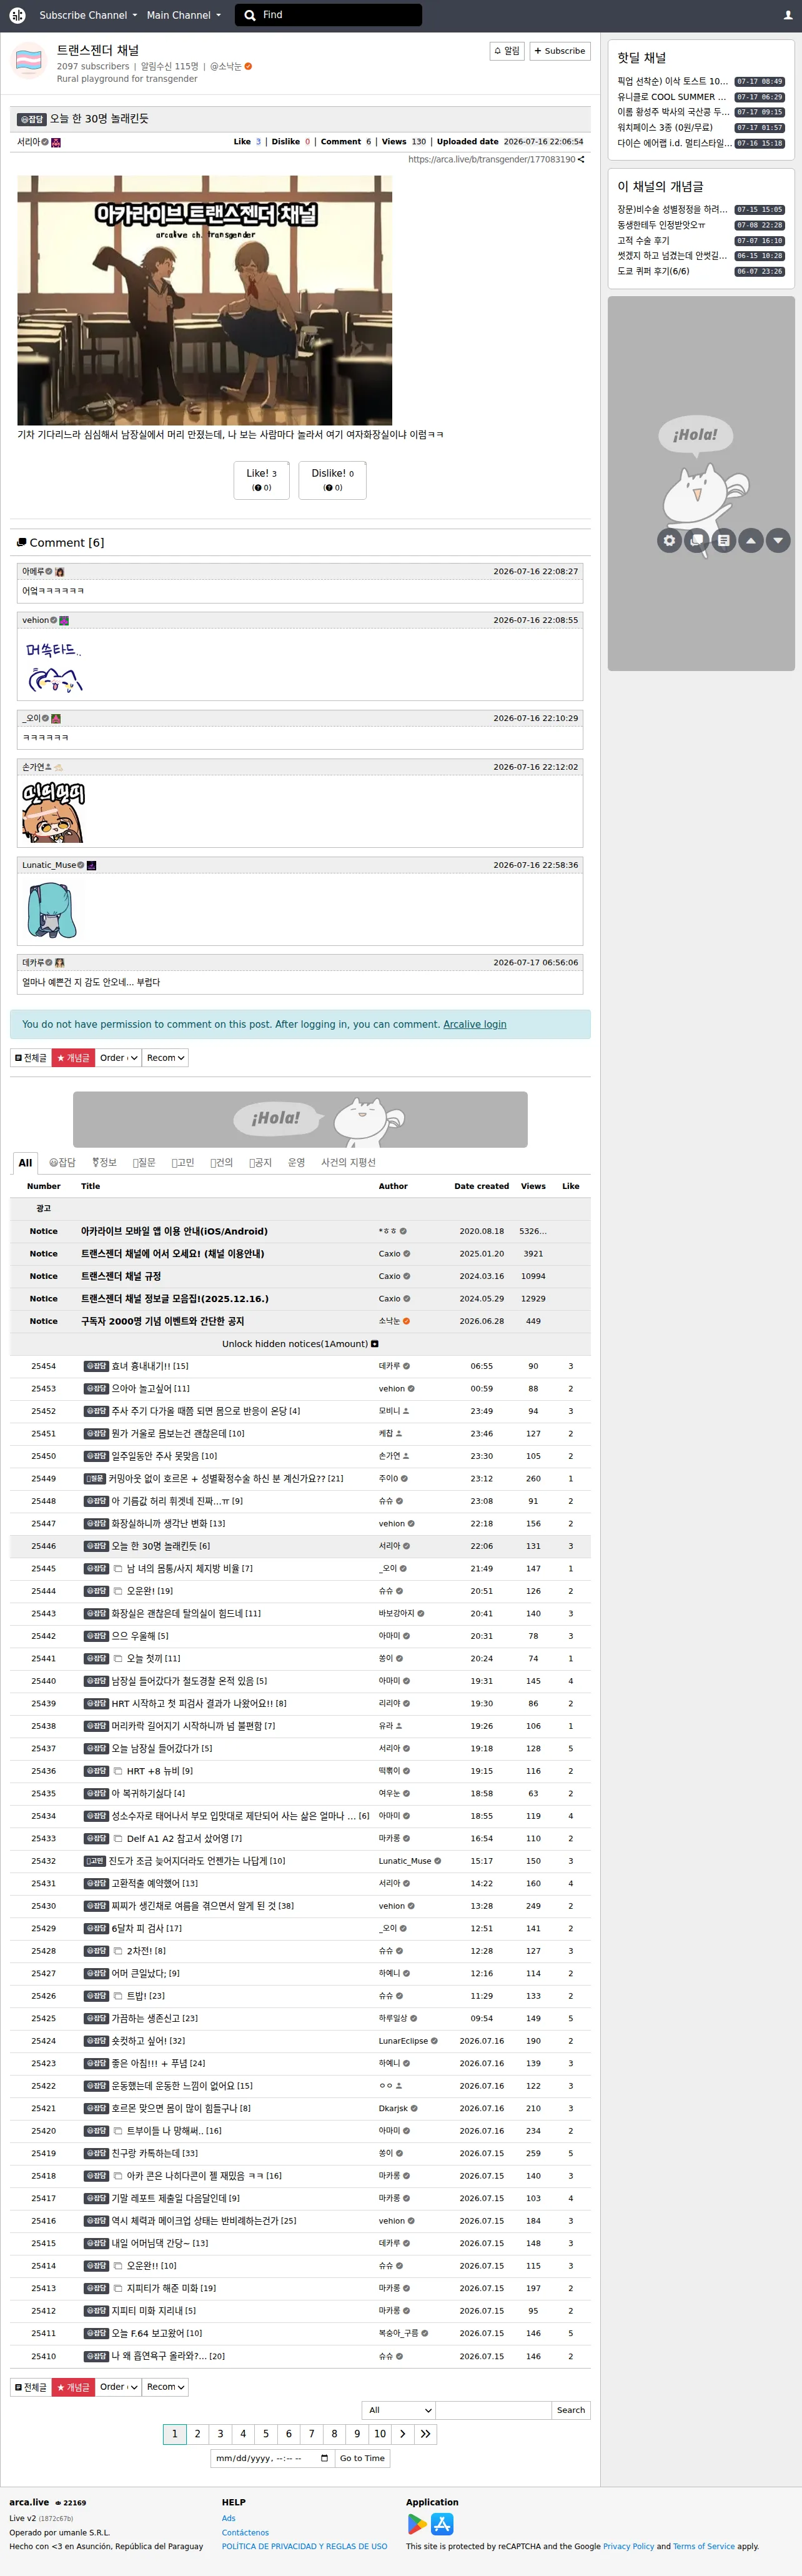The image size is (802, 2576).
Task: Switch to the 정보 category tab
Action: pyautogui.click(x=104, y=1163)
